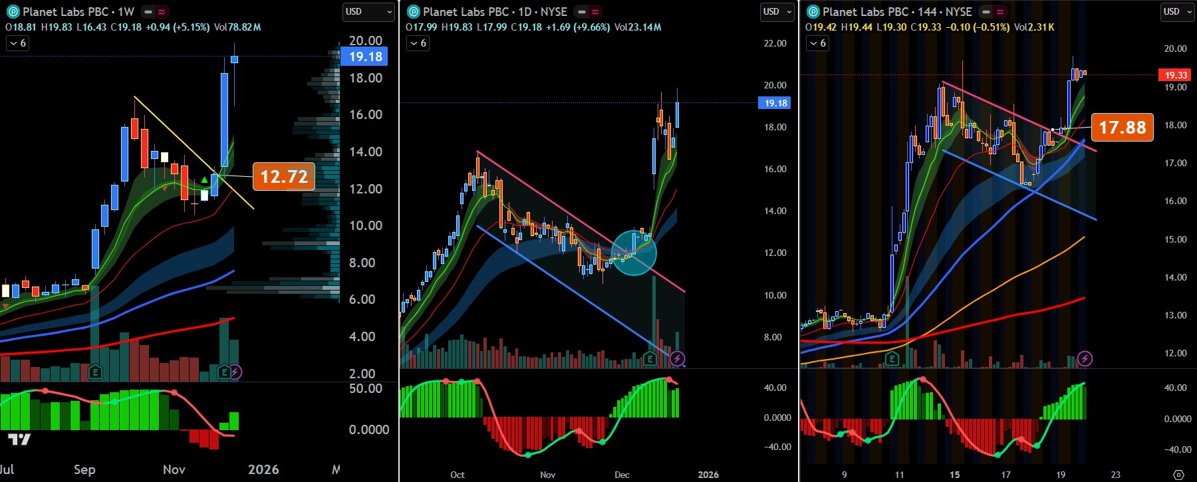The width and height of the screenshot is (1197, 482).
Task: Toggle the pink wavy indicator in 144-minute chart header
Action: (x=1000, y=12)
